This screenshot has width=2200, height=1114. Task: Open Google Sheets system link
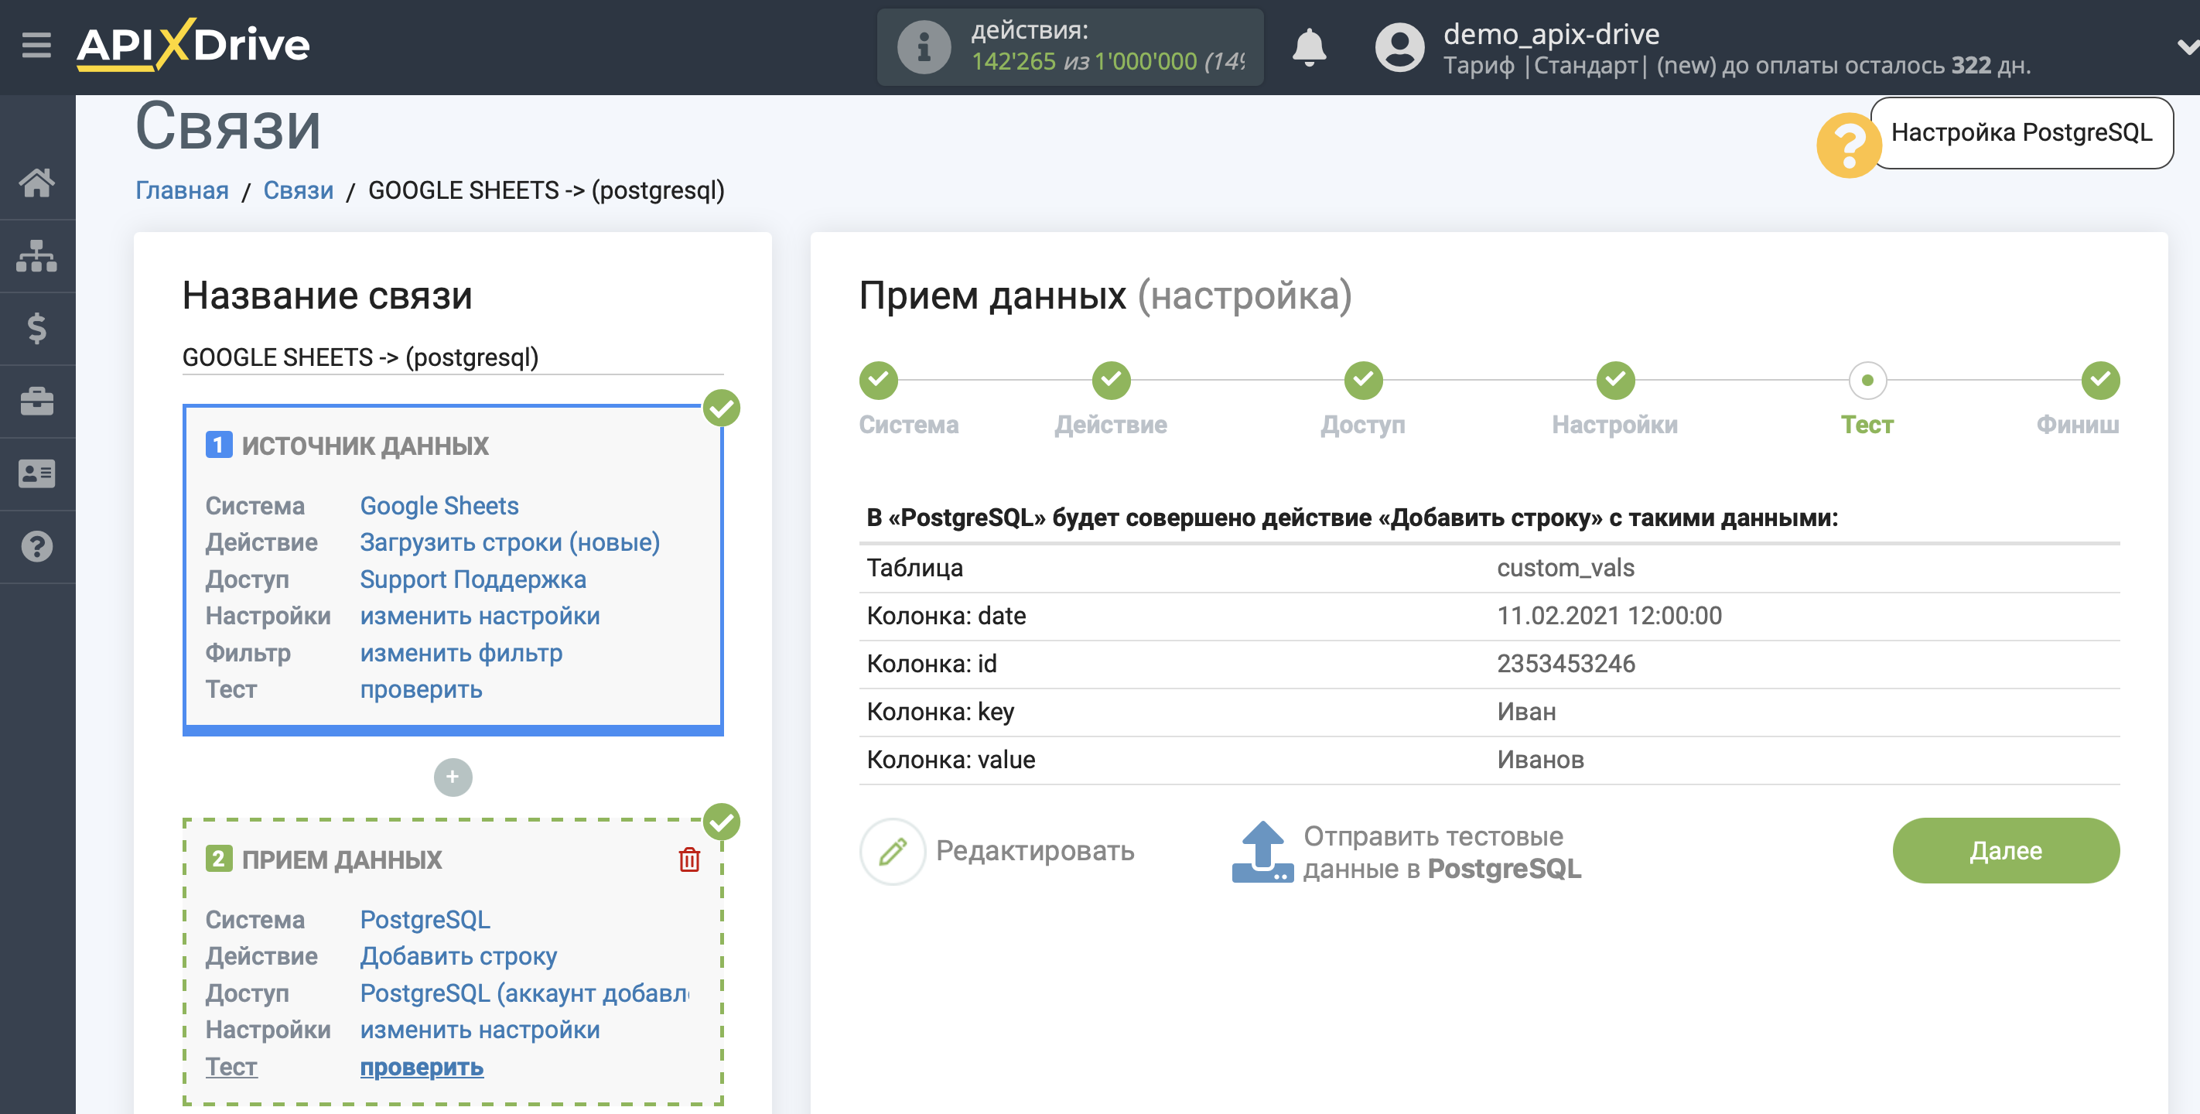[439, 506]
